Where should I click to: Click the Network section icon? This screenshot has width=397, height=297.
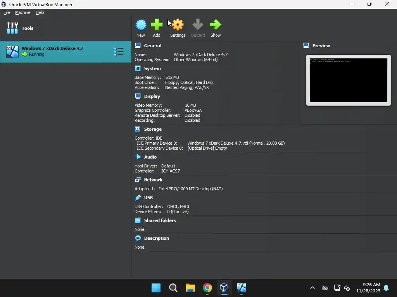tap(138, 180)
